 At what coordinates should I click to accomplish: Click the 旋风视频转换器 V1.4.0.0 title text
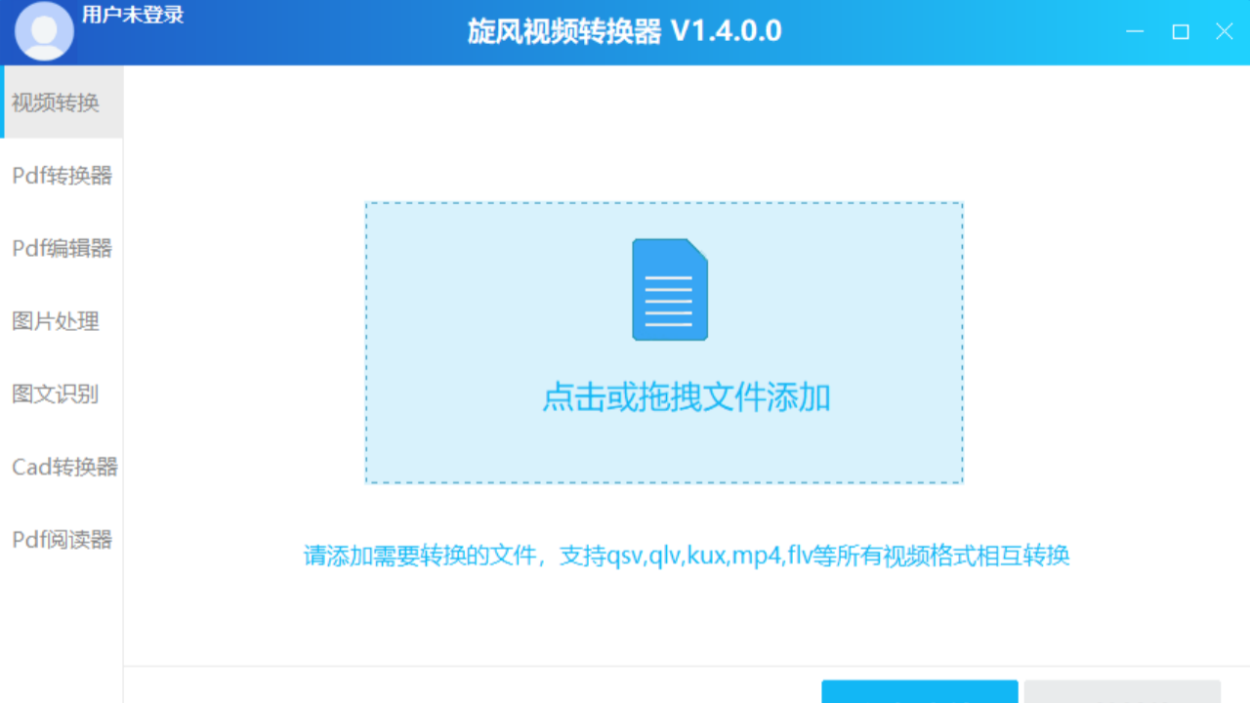pos(625,31)
